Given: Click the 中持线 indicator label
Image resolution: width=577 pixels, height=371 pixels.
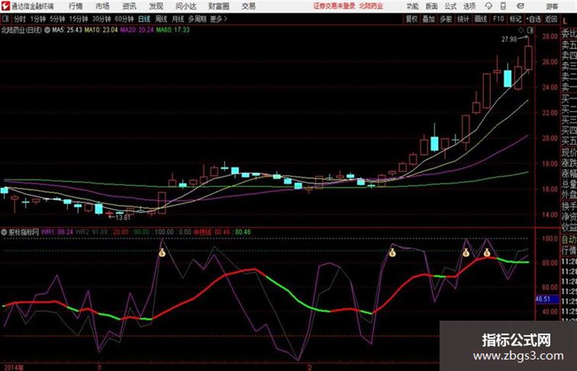Looking at the screenshot, I should [x=203, y=232].
